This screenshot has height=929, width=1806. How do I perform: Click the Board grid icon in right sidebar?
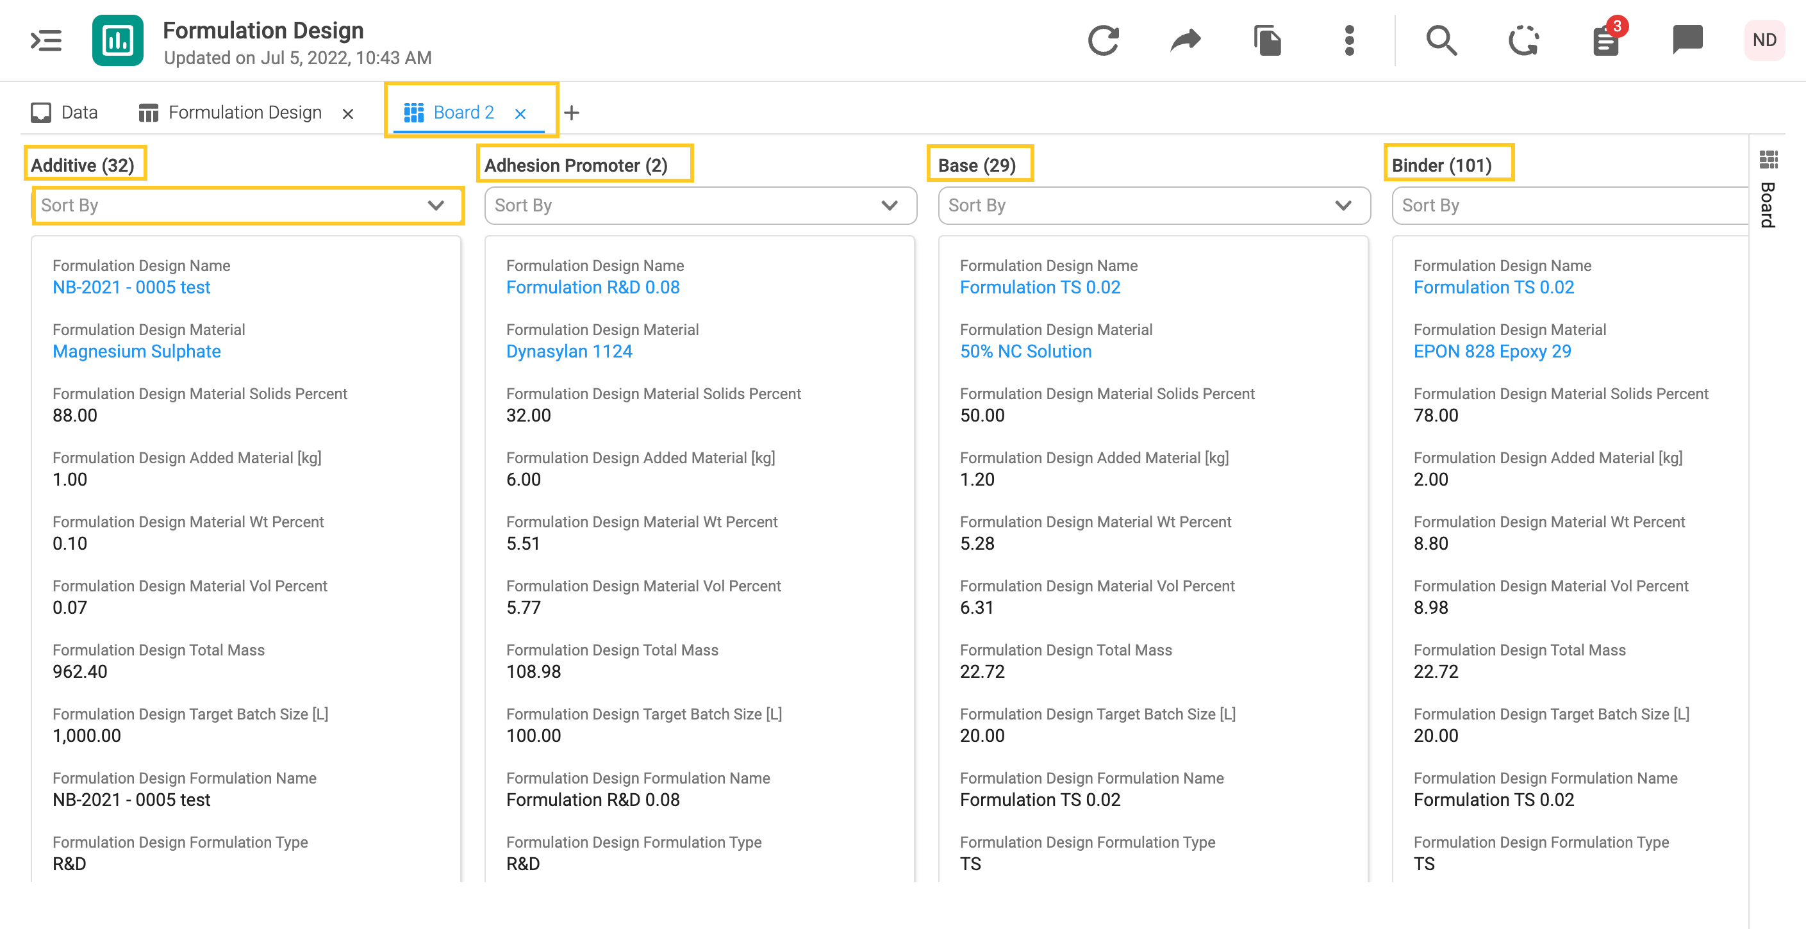(1768, 160)
